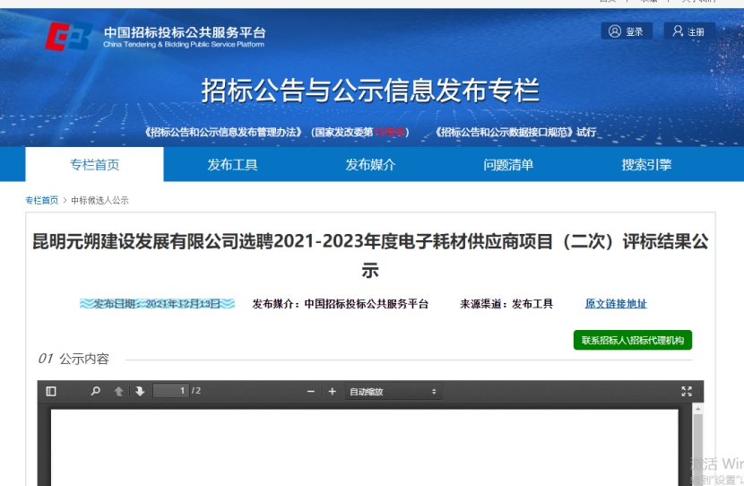Open the PDF find search tool
The height and width of the screenshot is (486, 744).
coord(96,391)
